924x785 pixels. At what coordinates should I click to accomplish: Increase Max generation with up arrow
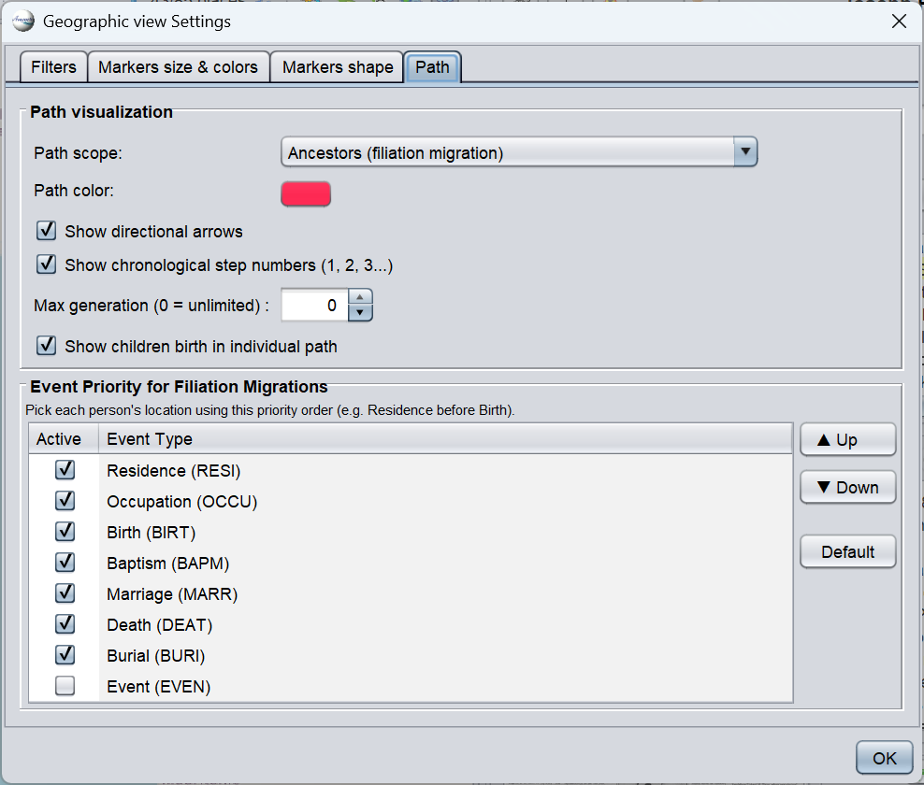[x=360, y=297]
